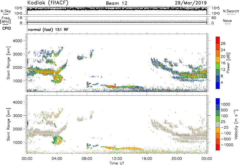Click "-25" tick on Velocity colorbar

click(x=225, y=127)
